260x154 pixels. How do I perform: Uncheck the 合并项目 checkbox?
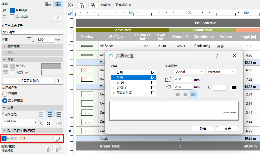click(x=12, y=11)
